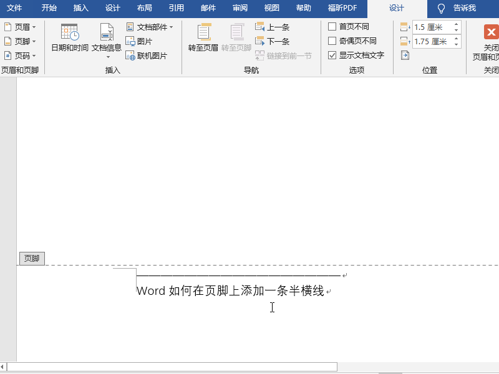This screenshot has width=499, height=374.
Task: Click the header top distance 1.5 厘米 field
Action: 432,27
